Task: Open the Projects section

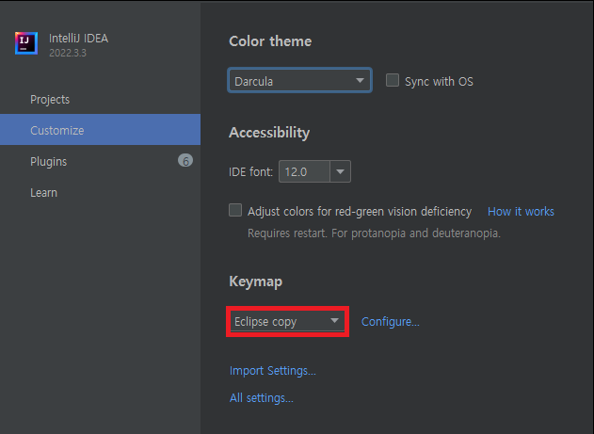Action: (x=100, y=99)
